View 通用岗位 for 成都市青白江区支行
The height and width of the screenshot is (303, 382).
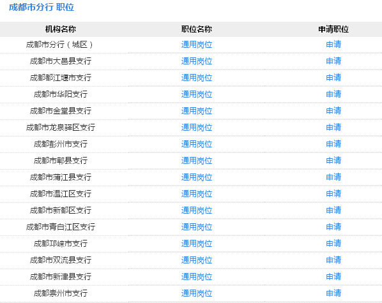click(197, 227)
